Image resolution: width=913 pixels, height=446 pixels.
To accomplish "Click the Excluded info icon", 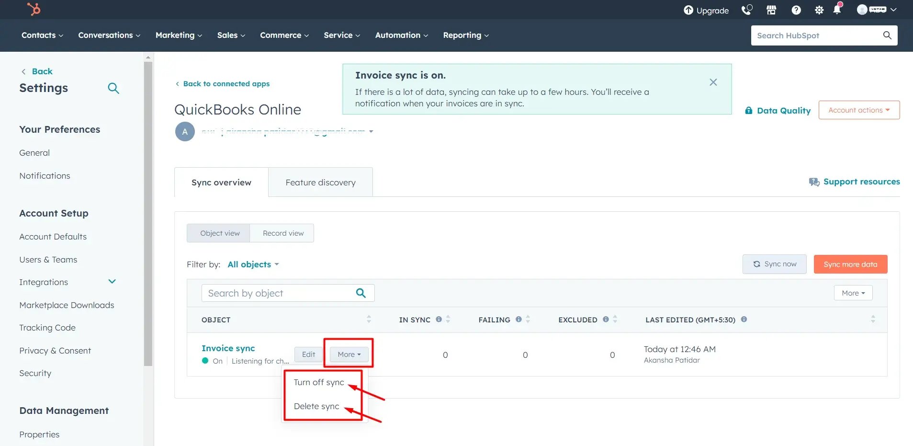I will tap(606, 319).
